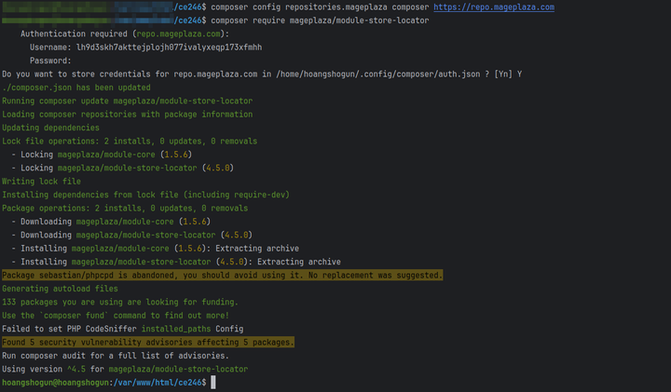This screenshot has width=671, height=392.
Task: Click the "Loading composer repositories" line
Action: pos(127,115)
